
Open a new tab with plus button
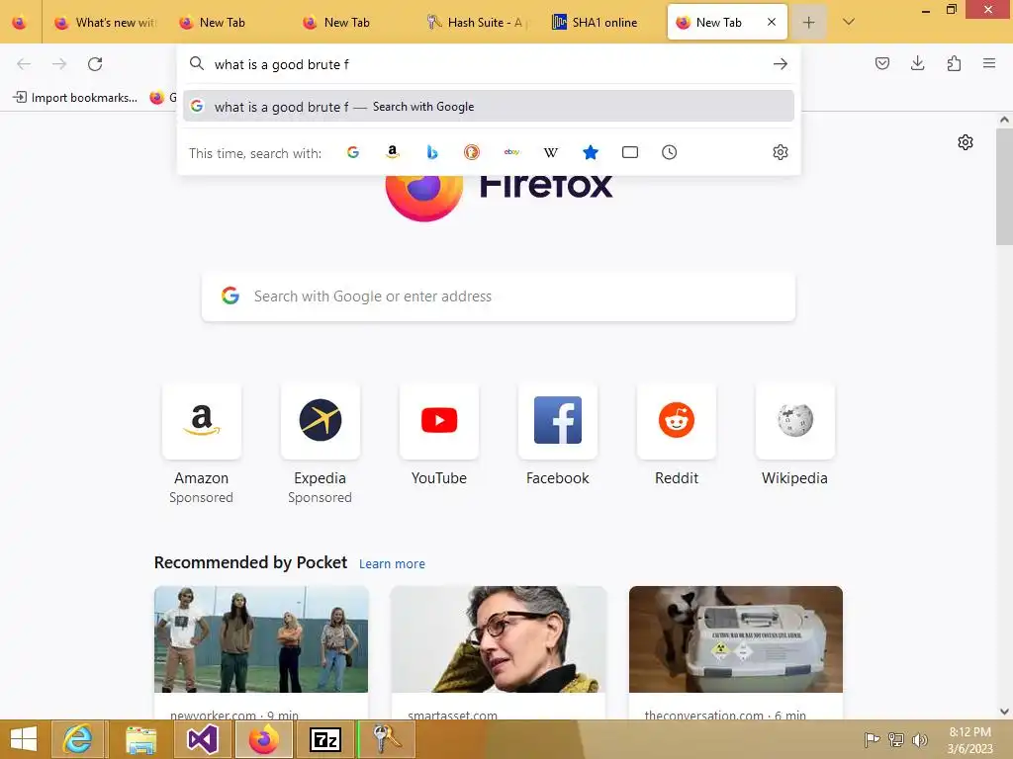[808, 23]
